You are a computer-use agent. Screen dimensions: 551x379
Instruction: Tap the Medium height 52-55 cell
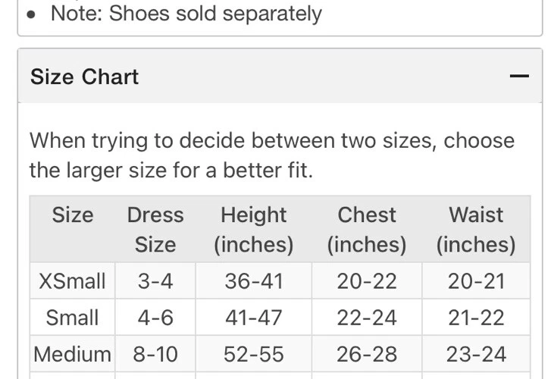(x=253, y=354)
